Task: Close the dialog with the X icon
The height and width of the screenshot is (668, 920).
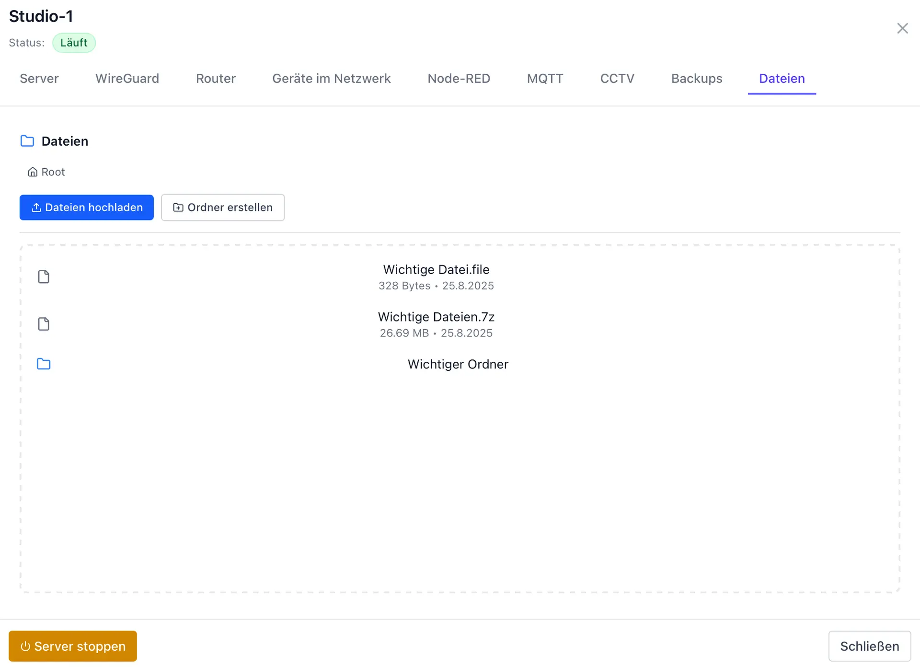Action: [902, 29]
